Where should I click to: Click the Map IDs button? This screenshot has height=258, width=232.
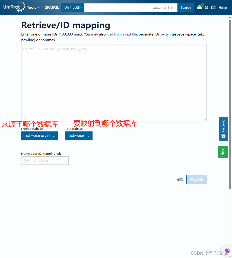(197, 179)
